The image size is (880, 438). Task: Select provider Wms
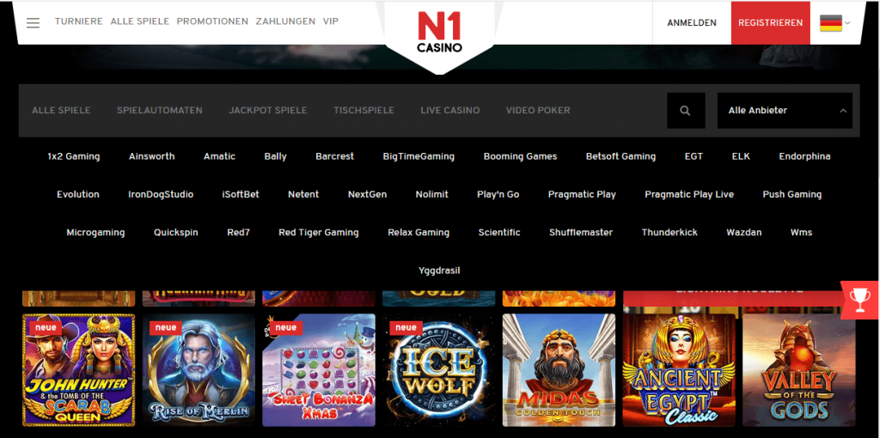pyautogui.click(x=802, y=232)
